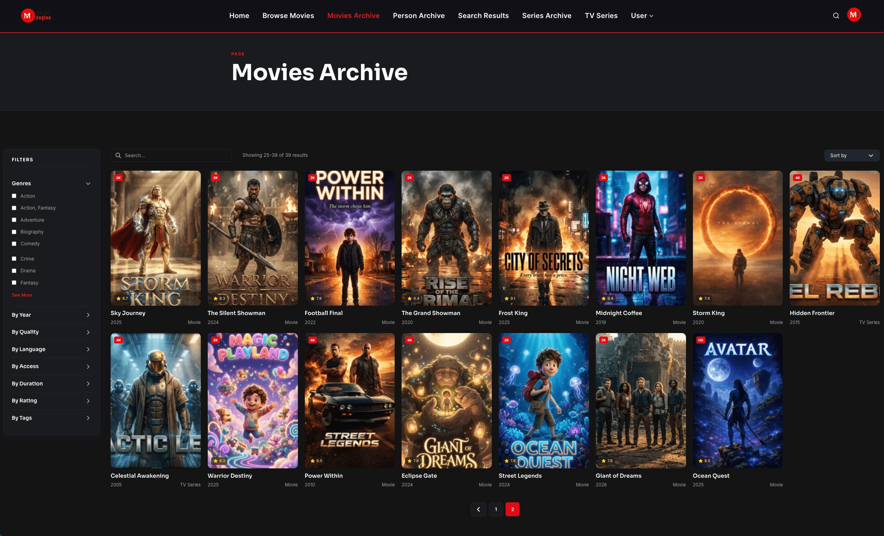
Task: Go to TV Series nav item
Action: coord(601,15)
